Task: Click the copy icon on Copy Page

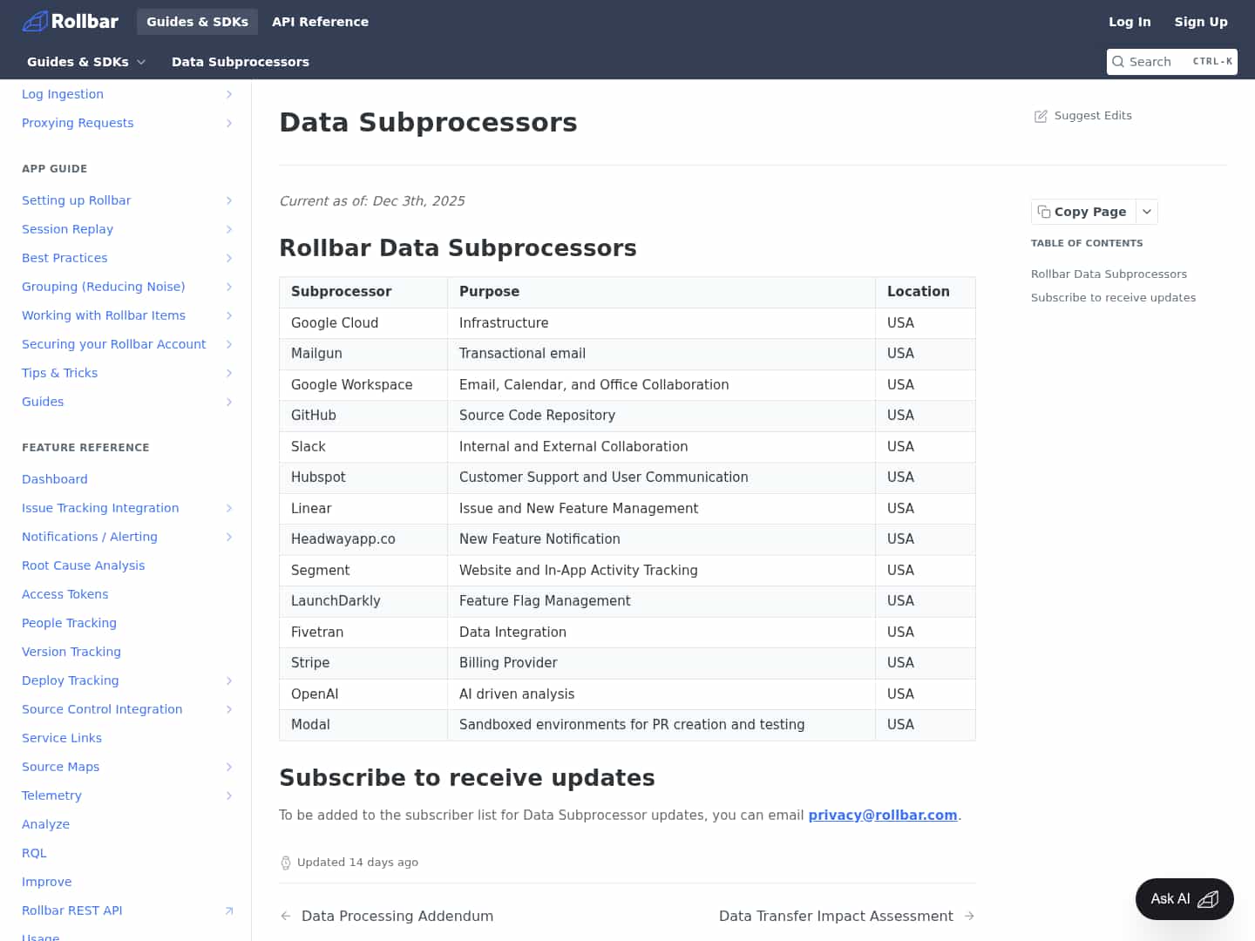Action: (1045, 212)
